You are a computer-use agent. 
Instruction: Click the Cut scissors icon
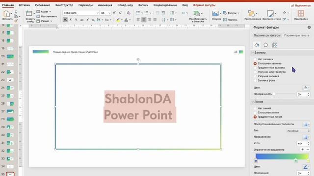(16, 12)
